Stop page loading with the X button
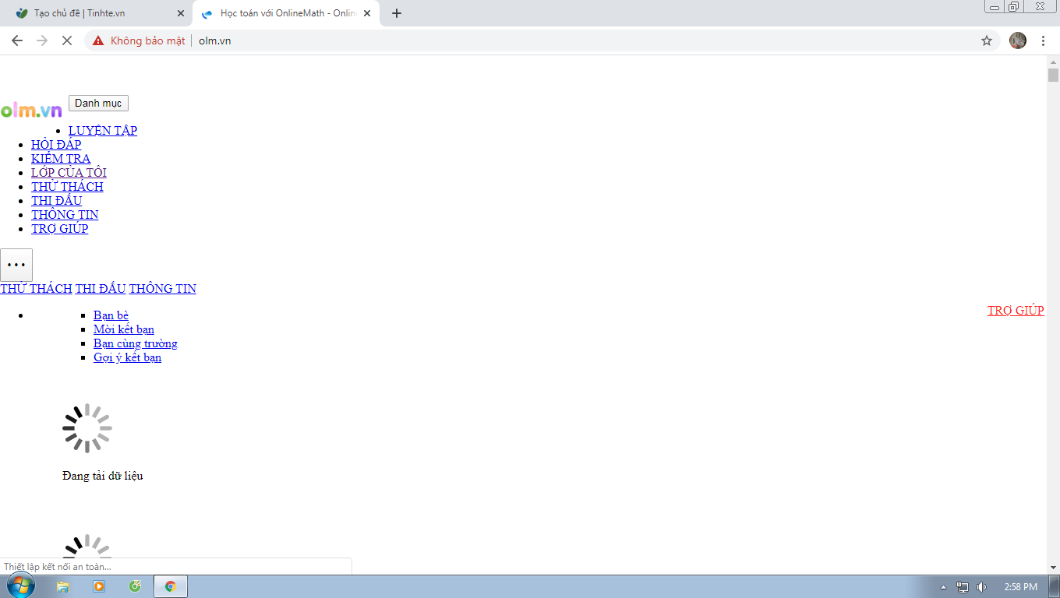 67,40
